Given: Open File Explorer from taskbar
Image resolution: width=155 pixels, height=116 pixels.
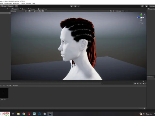Looking at the screenshot, I should coord(18,114).
